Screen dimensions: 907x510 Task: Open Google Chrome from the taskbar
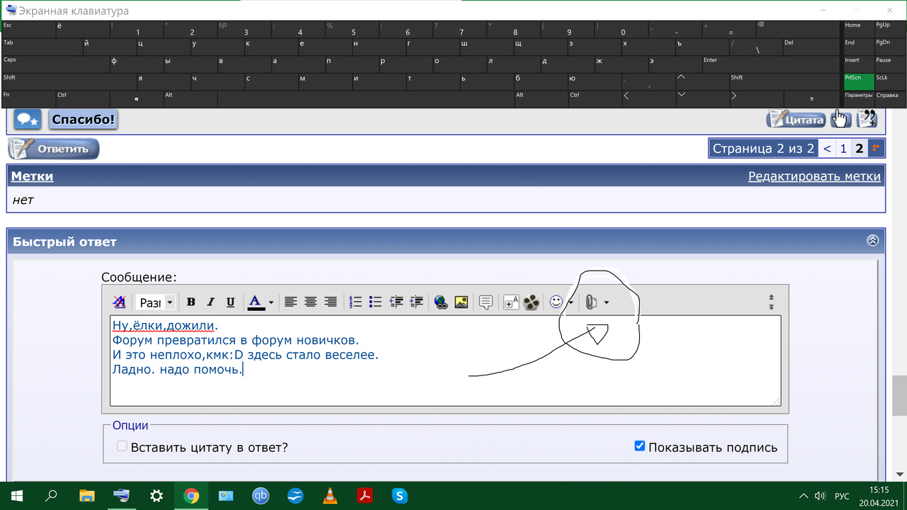coord(191,496)
